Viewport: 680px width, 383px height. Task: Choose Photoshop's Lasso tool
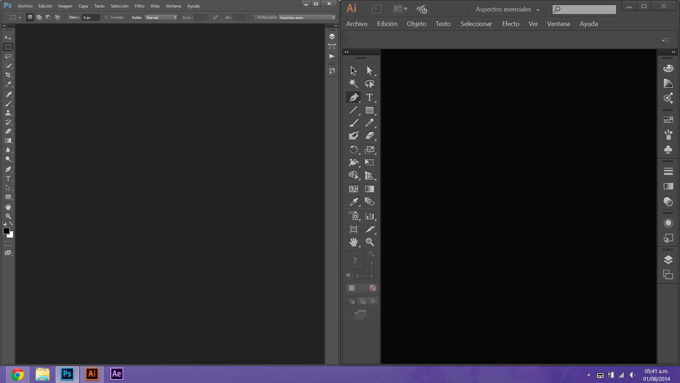tap(8, 56)
